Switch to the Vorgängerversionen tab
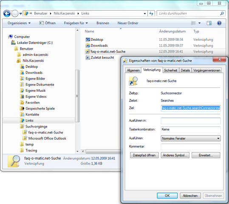This screenshot has height=204, width=229. click(x=206, y=71)
